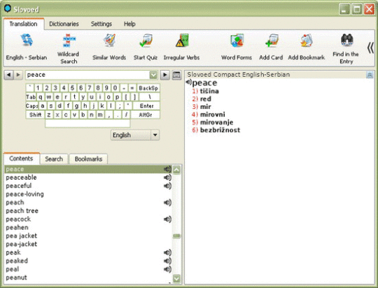Image resolution: width=378 pixels, height=288 pixels.
Task: Show Word Forms for entry
Action: (237, 41)
